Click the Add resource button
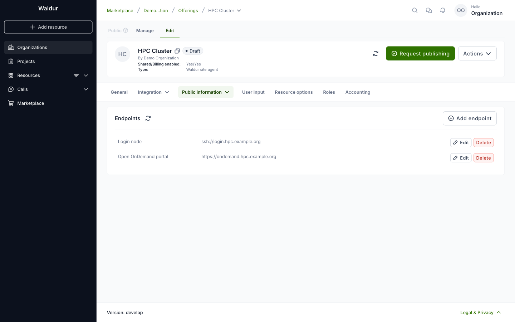 click(x=48, y=27)
